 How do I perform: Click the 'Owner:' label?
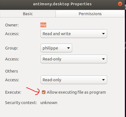(x=12, y=25)
